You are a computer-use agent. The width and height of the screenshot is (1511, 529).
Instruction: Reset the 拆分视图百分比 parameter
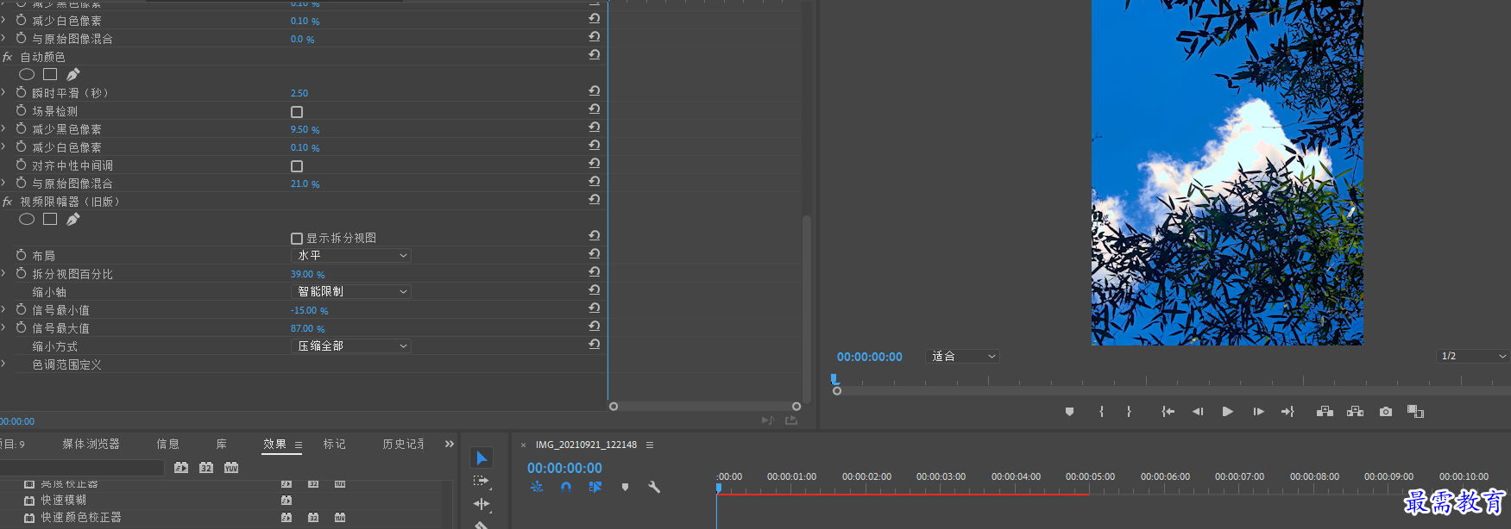point(595,271)
